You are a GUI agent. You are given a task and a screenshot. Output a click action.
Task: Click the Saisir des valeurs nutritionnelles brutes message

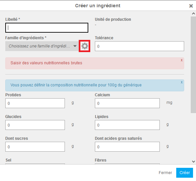point(46,63)
